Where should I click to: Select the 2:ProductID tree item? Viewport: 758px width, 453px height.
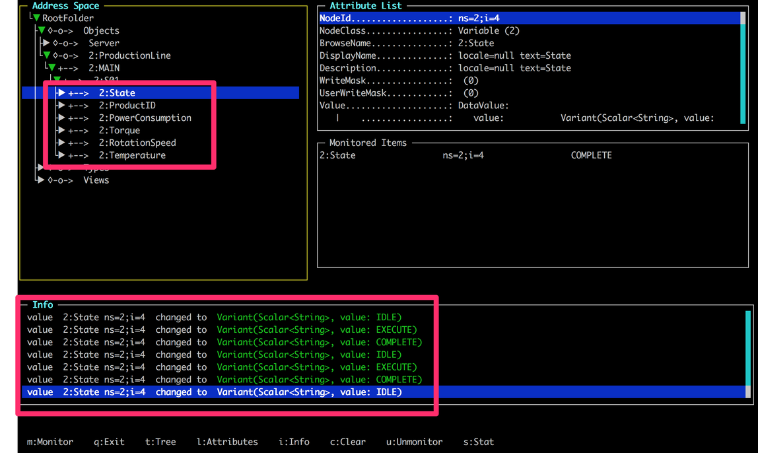[x=127, y=106]
